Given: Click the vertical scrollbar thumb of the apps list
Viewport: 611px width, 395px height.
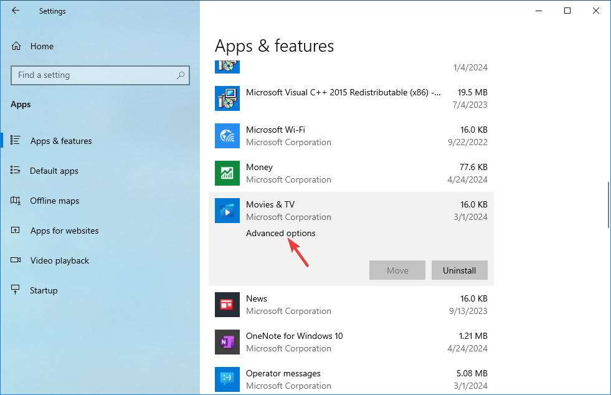Looking at the screenshot, I should [x=609, y=205].
